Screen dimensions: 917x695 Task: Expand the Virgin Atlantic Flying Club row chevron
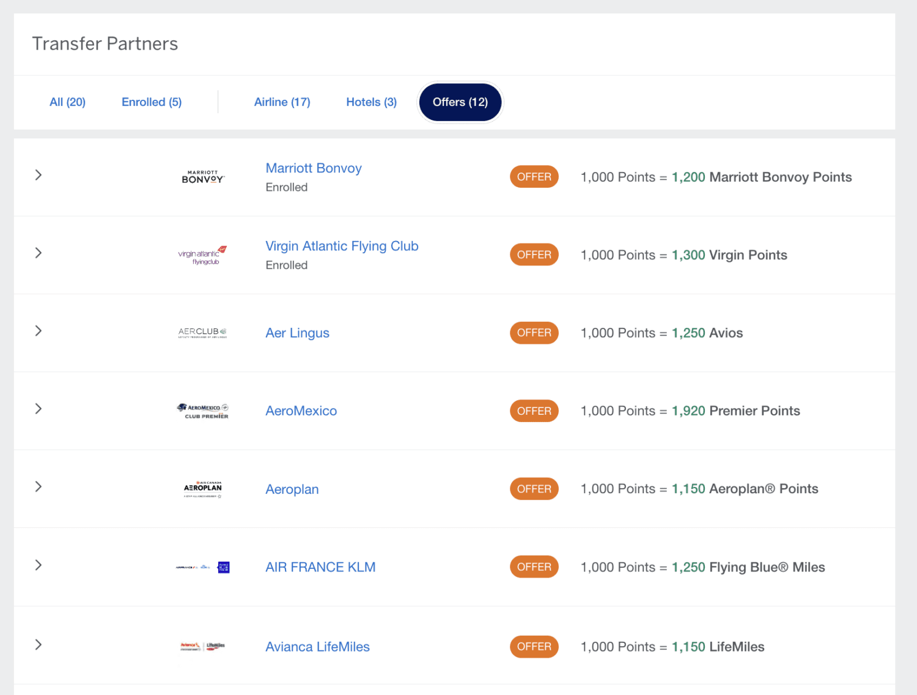(x=39, y=253)
